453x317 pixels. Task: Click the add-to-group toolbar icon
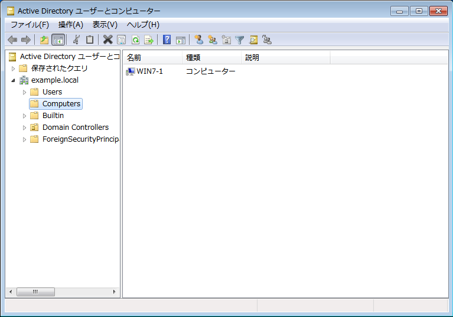[x=266, y=40]
